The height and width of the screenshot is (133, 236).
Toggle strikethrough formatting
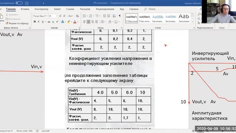[x=49, y=22]
